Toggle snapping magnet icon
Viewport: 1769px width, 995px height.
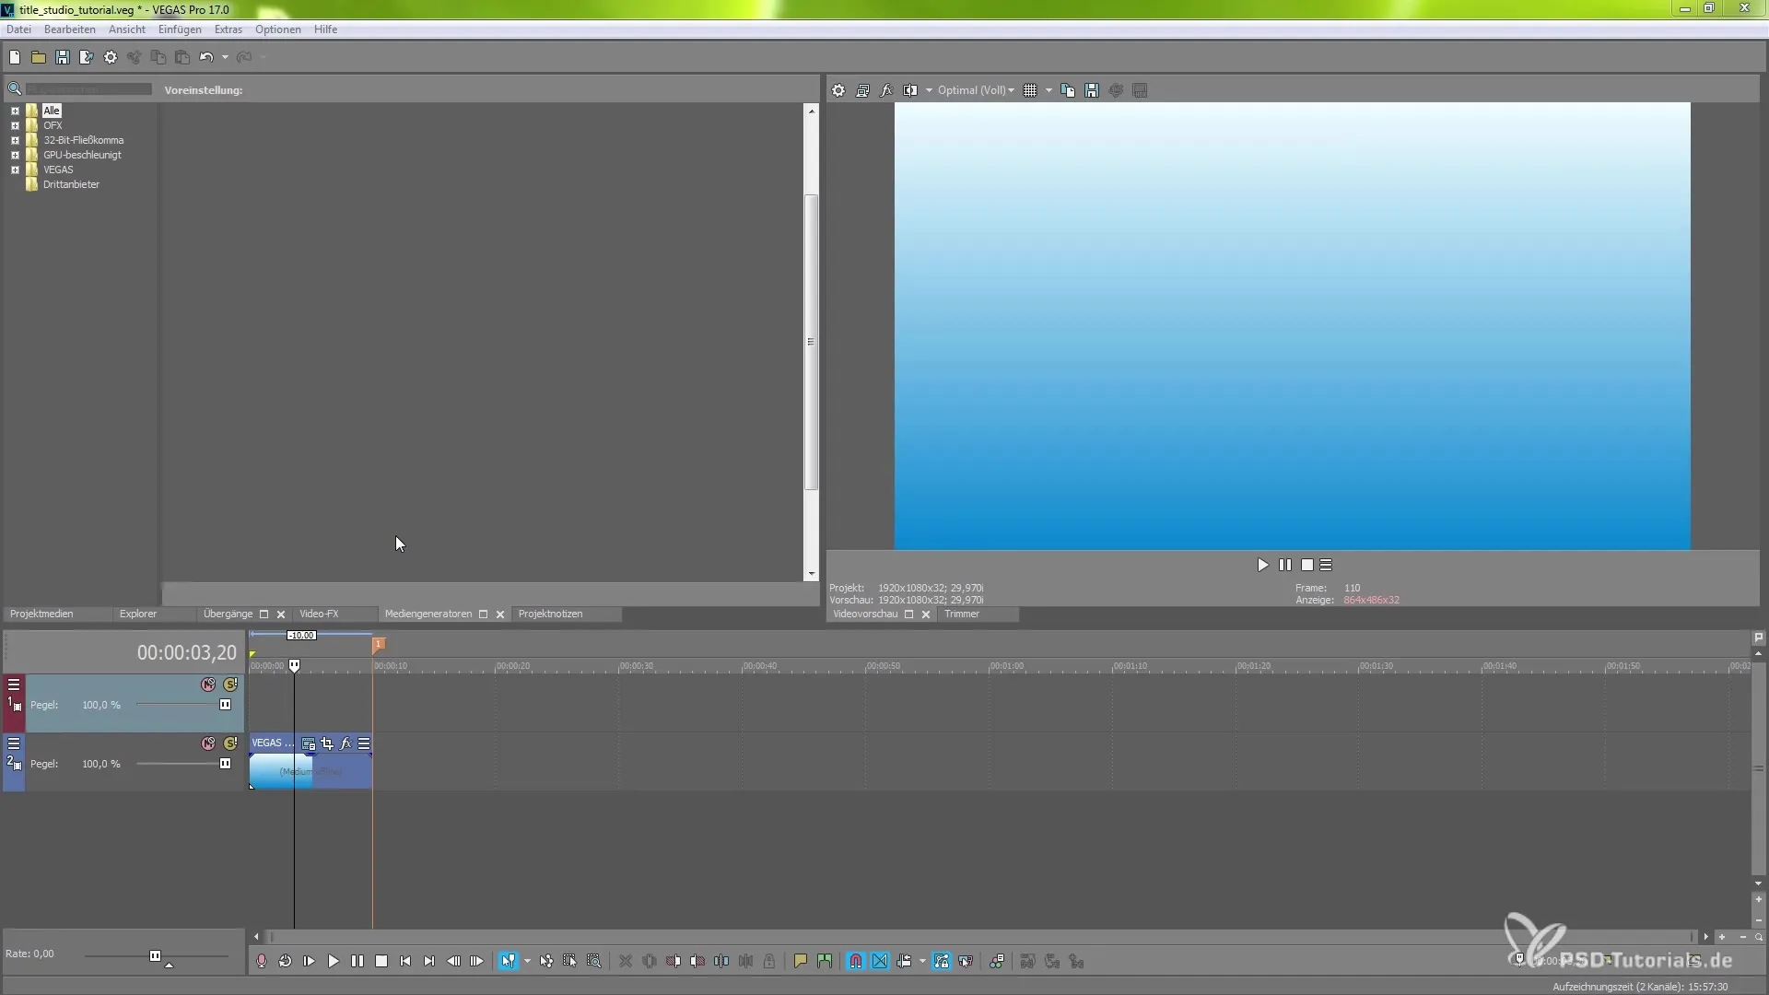856,961
